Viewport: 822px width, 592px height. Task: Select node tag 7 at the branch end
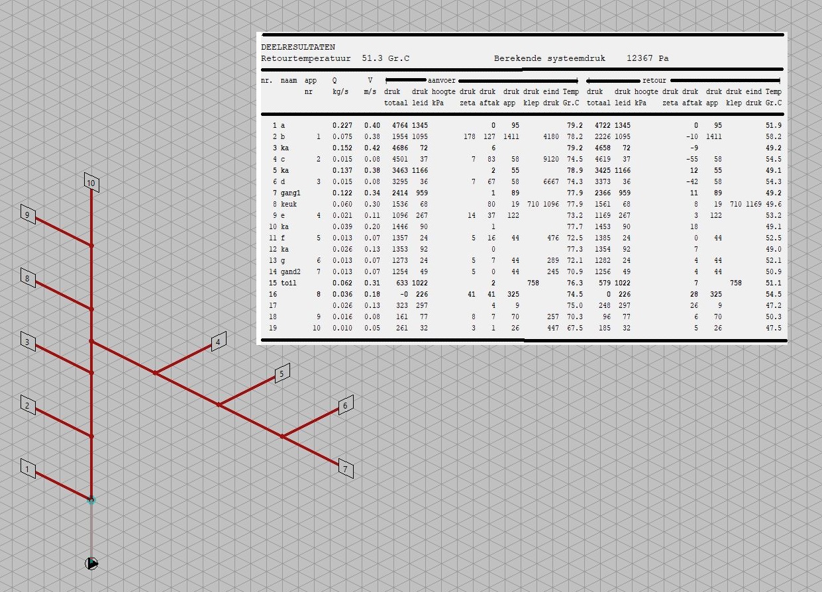click(x=345, y=469)
